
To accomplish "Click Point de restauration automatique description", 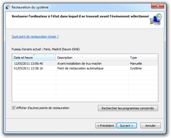I will 80,68.
